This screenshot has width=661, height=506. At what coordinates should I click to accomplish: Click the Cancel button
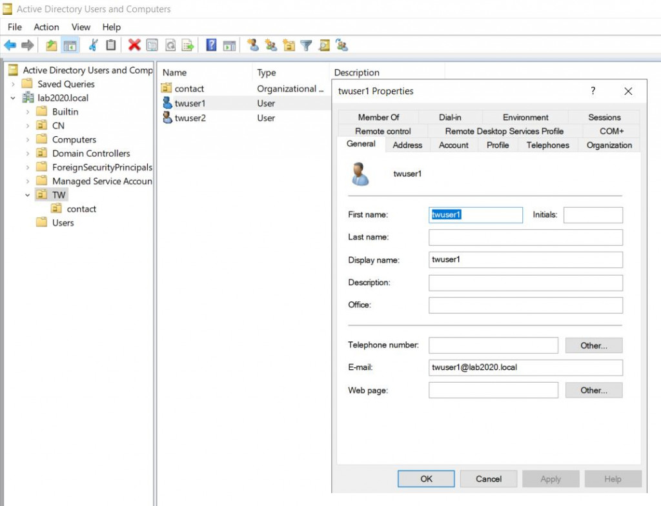489,479
